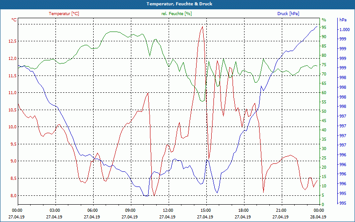Click the 'hPa' unit label on pressure axis
The image size is (355, 222).
[x=343, y=20]
